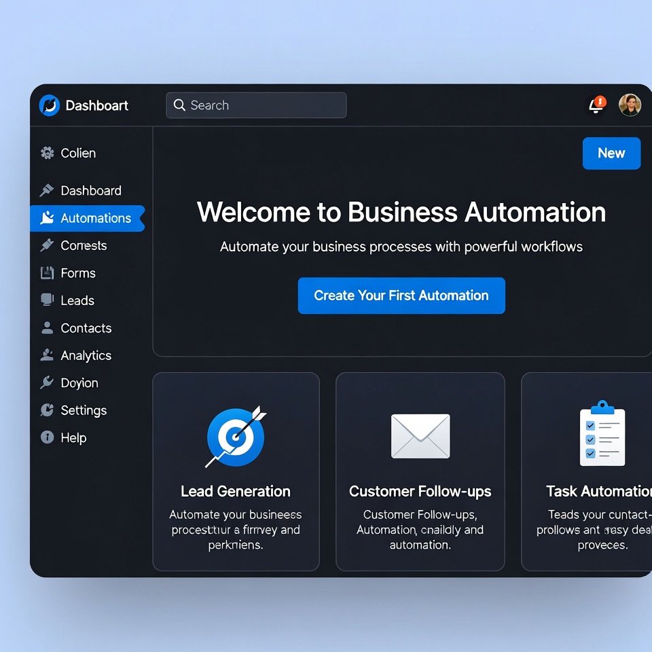Open the Lead Generation card

[x=235, y=471]
